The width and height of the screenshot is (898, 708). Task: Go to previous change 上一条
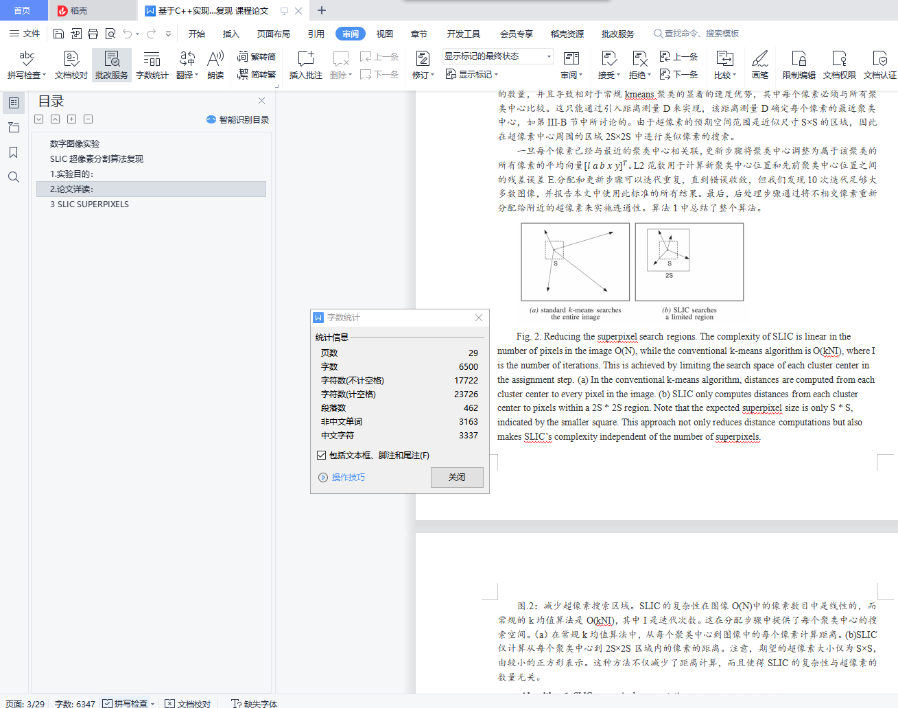[x=678, y=56]
